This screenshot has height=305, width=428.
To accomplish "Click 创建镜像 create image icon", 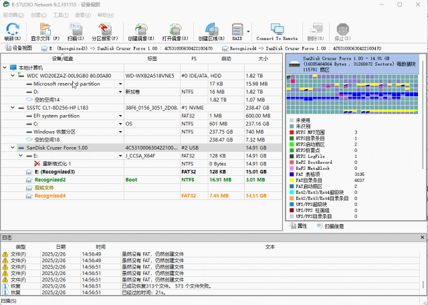I will point(141,29).
